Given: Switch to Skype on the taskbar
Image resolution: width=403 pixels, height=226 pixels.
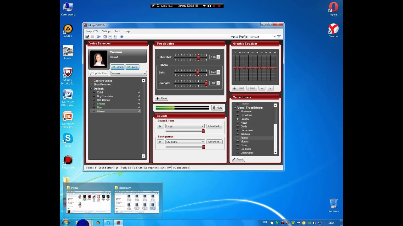Looking at the screenshot, I should pyautogui.click(x=108, y=223).
